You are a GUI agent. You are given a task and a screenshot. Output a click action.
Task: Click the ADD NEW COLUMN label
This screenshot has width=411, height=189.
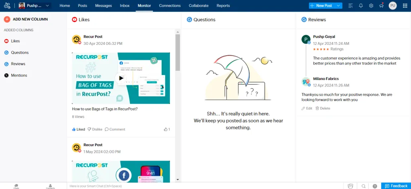31,19
